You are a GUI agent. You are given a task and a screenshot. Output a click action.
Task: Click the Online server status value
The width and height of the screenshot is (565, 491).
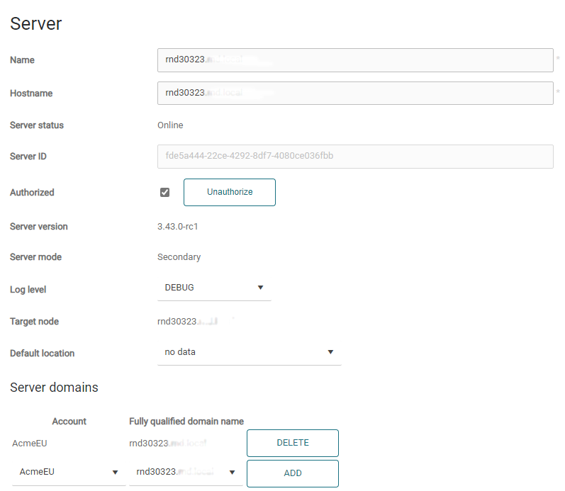170,125
